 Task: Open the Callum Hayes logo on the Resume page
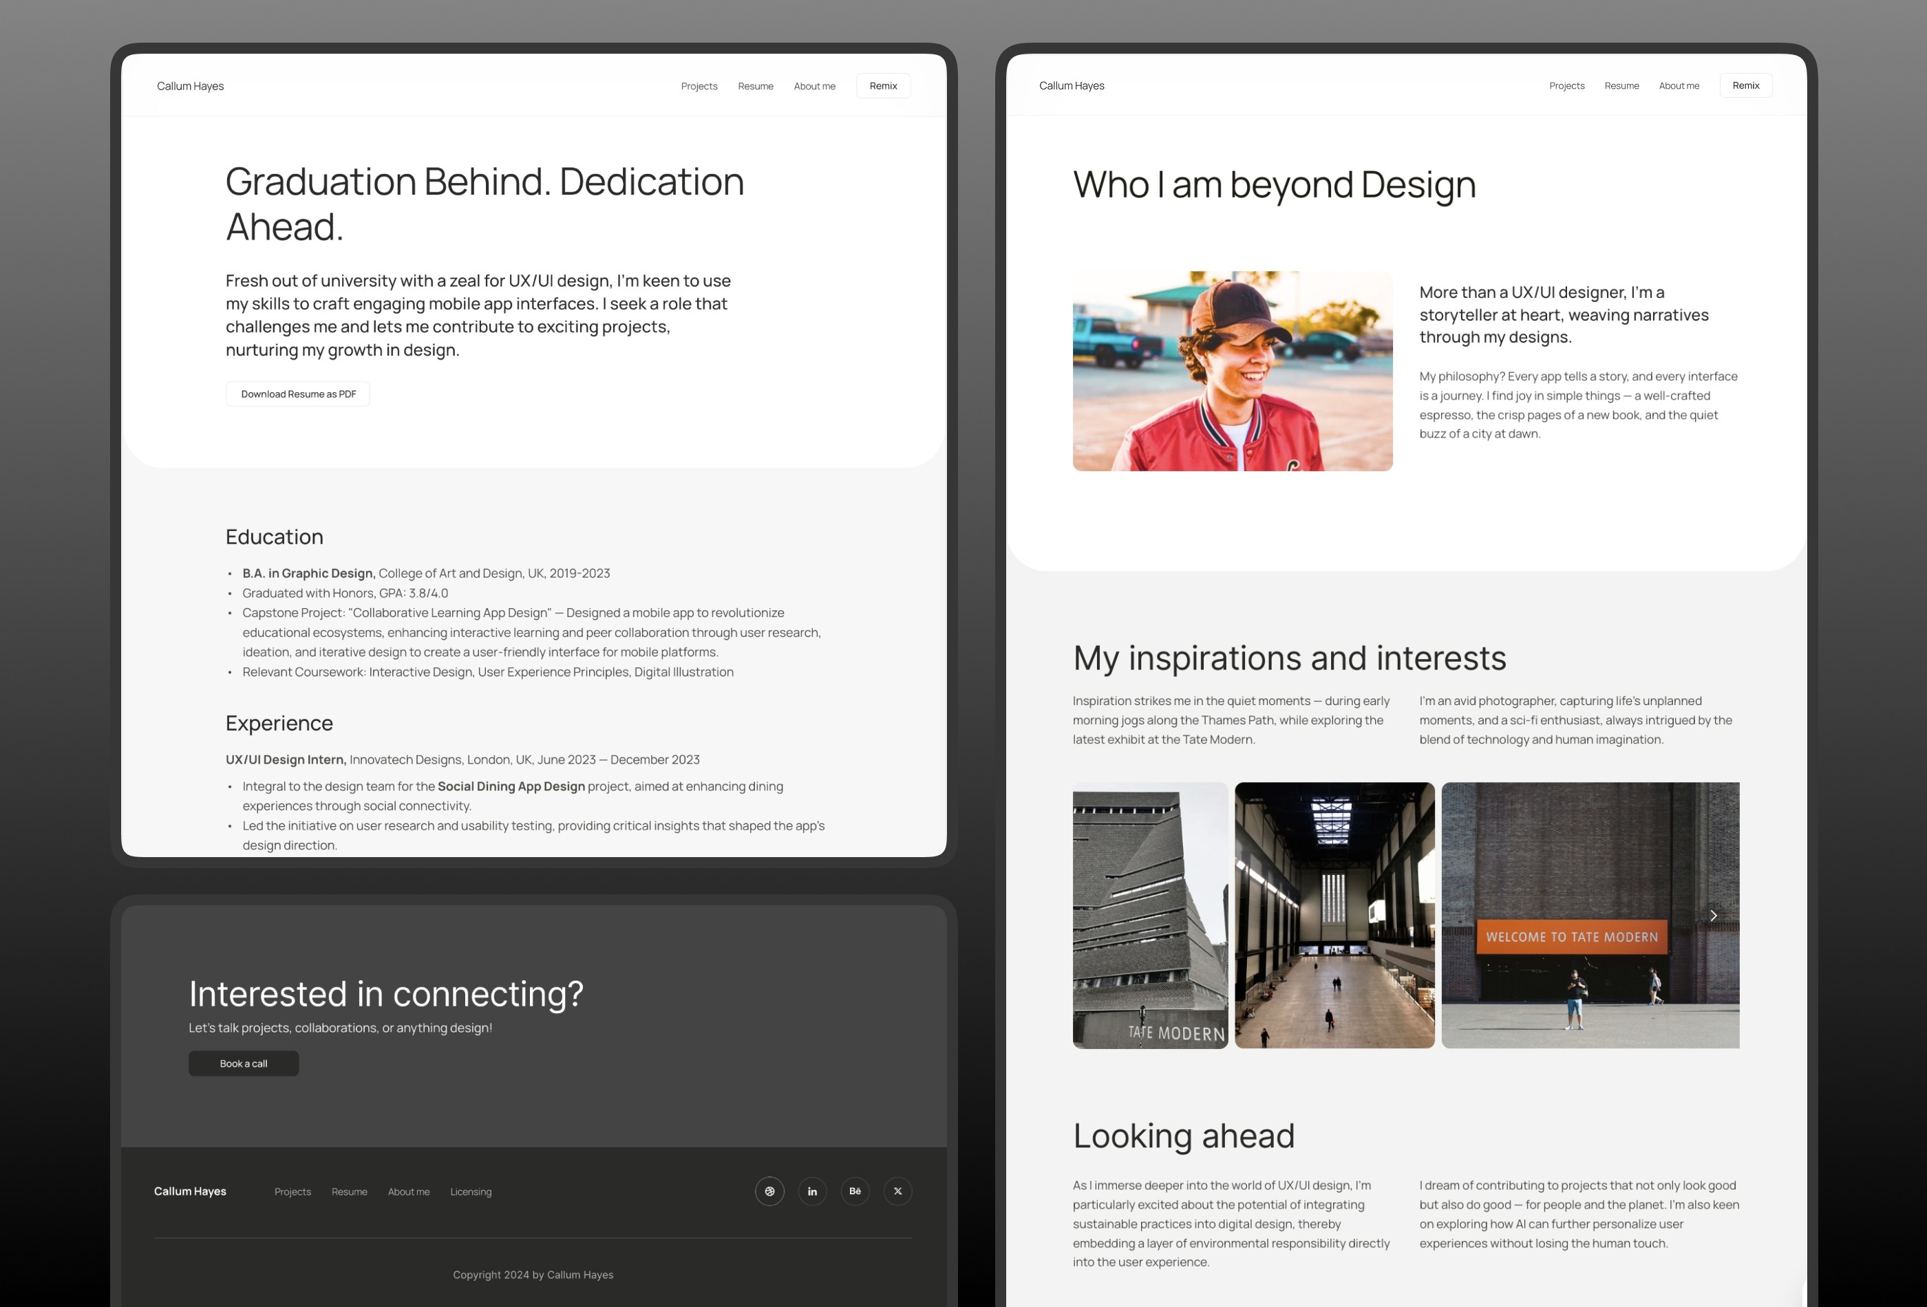(190, 86)
